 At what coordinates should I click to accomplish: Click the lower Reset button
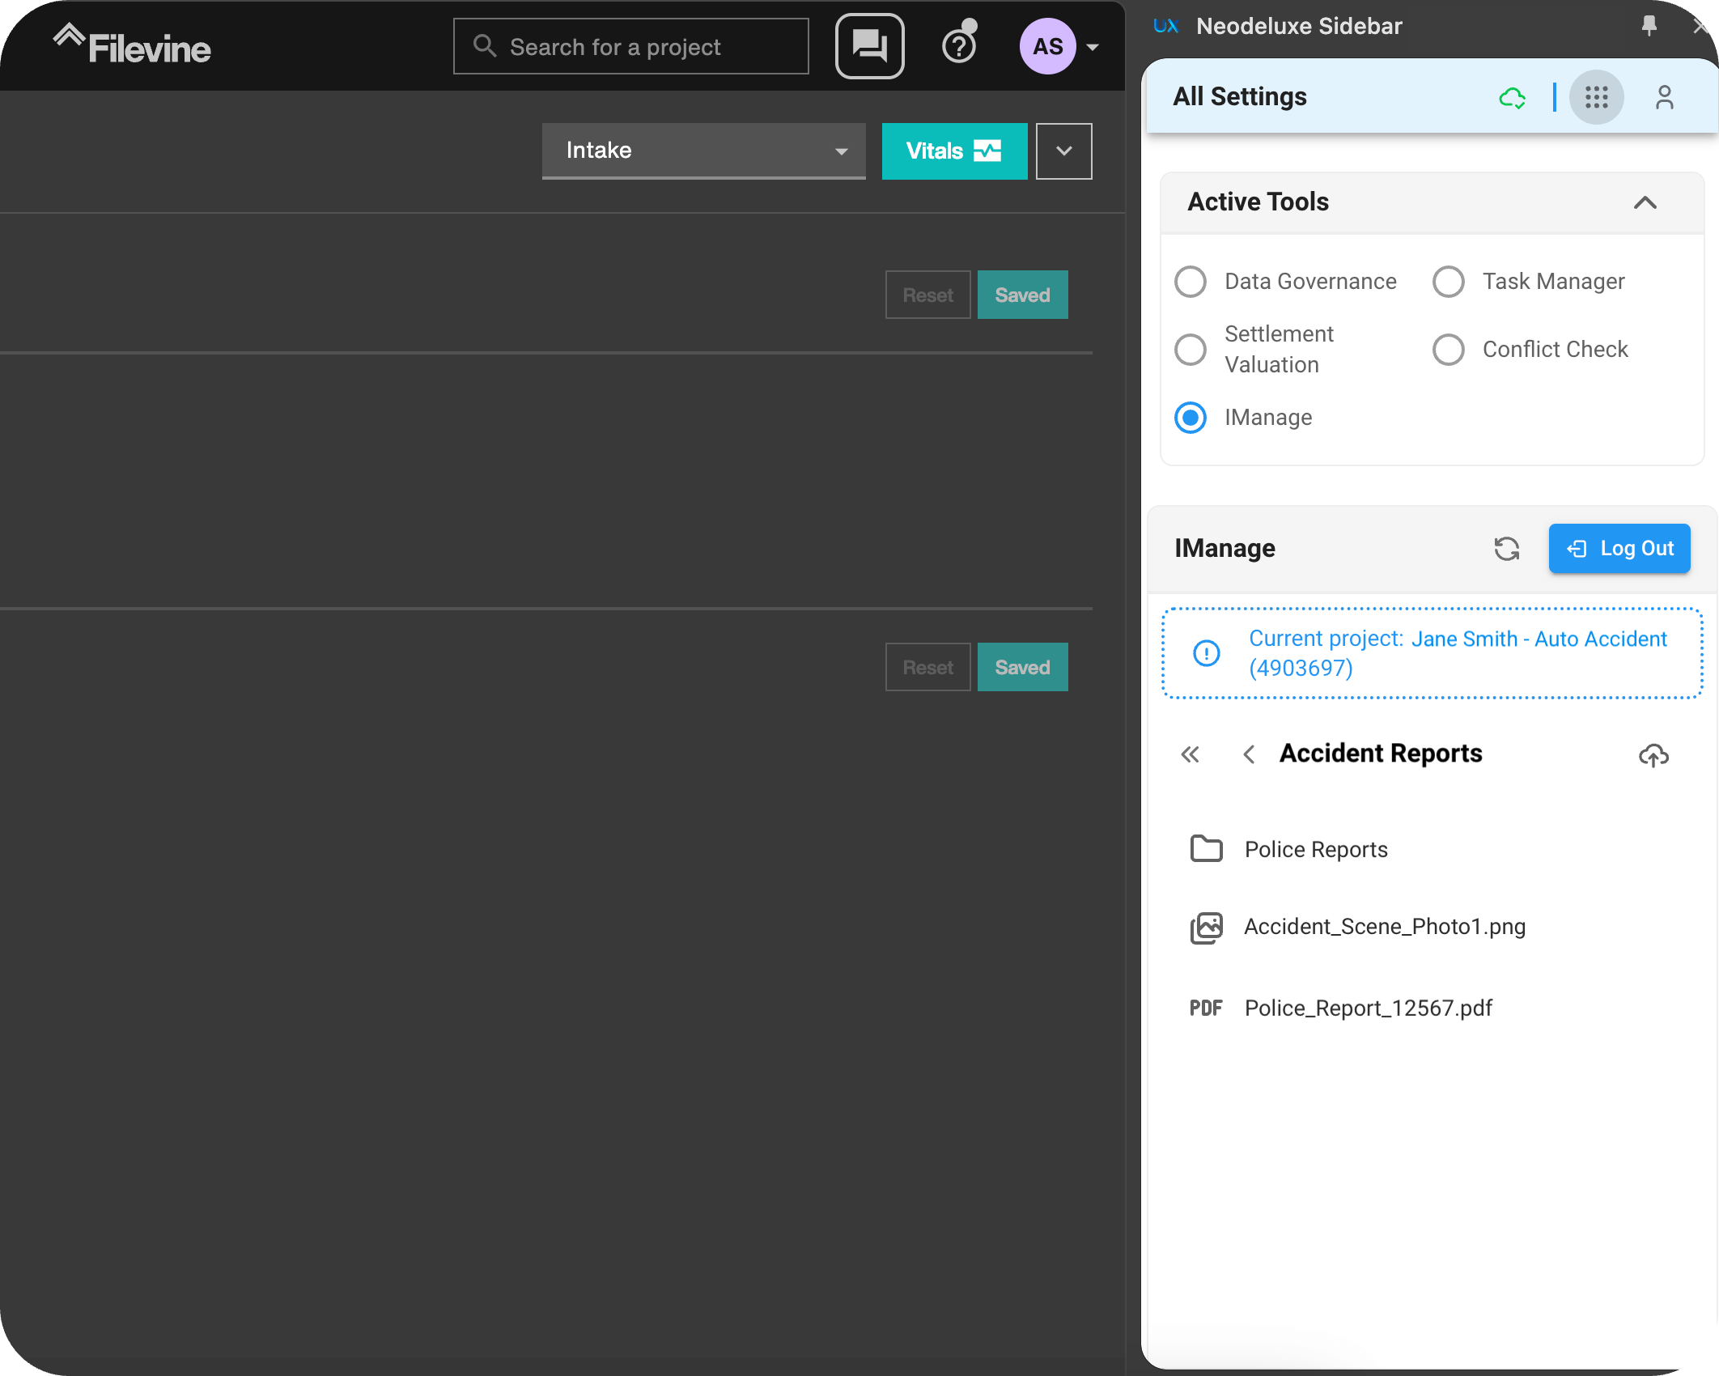click(927, 667)
